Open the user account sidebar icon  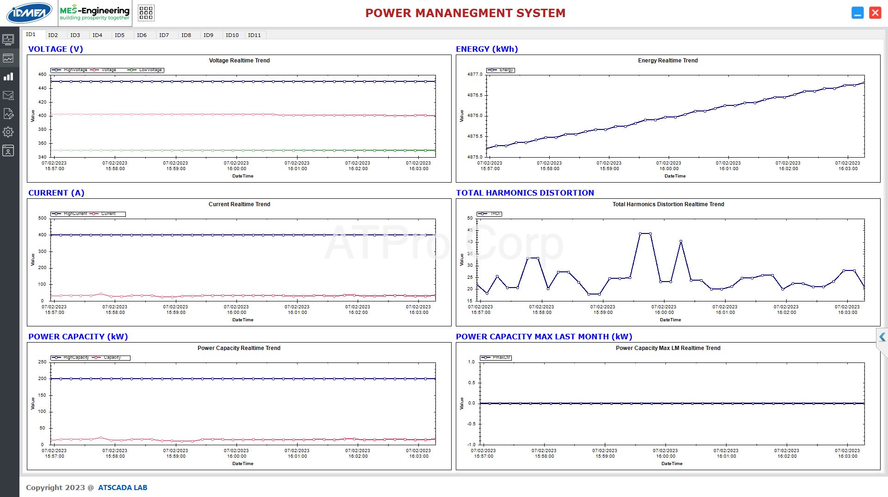[x=8, y=151]
